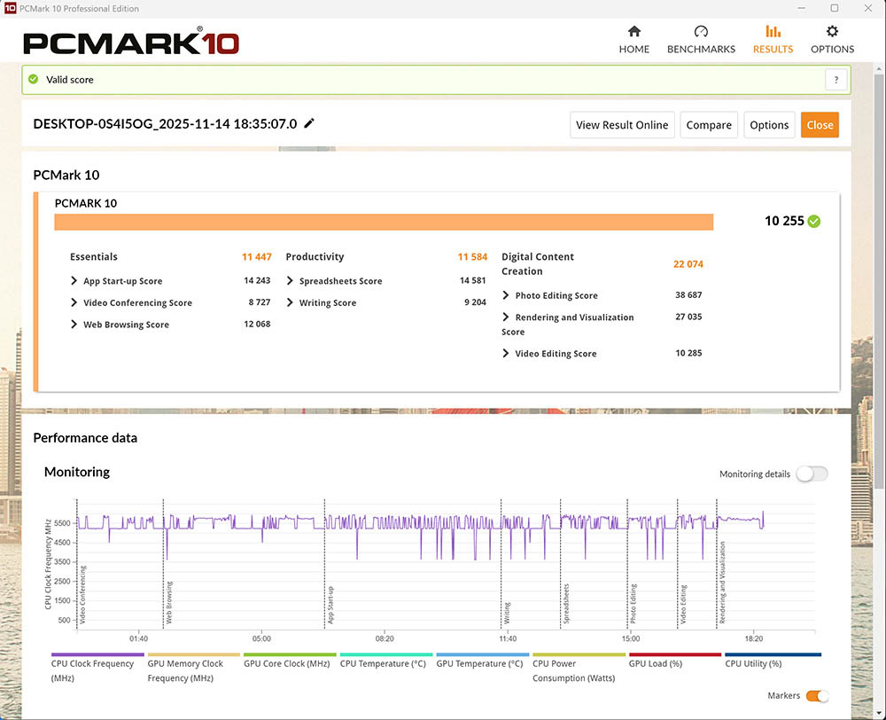Click the PCMark 10 logo

pyautogui.click(x=131, y=43)
